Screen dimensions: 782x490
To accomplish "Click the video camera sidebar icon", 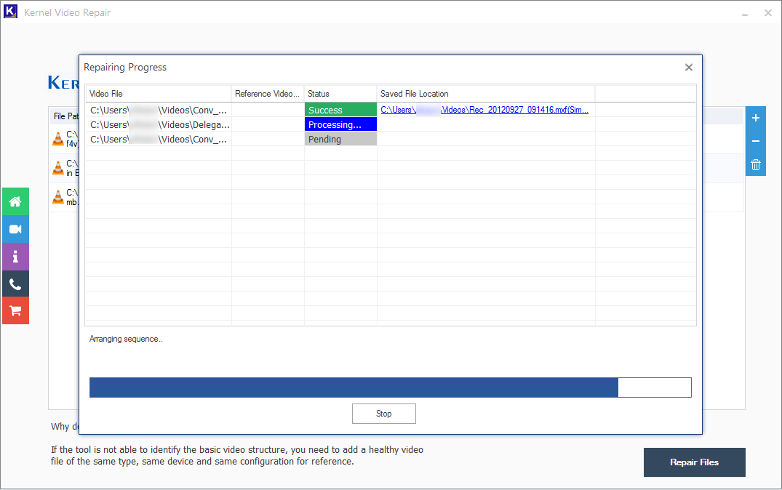I will 15,229.
